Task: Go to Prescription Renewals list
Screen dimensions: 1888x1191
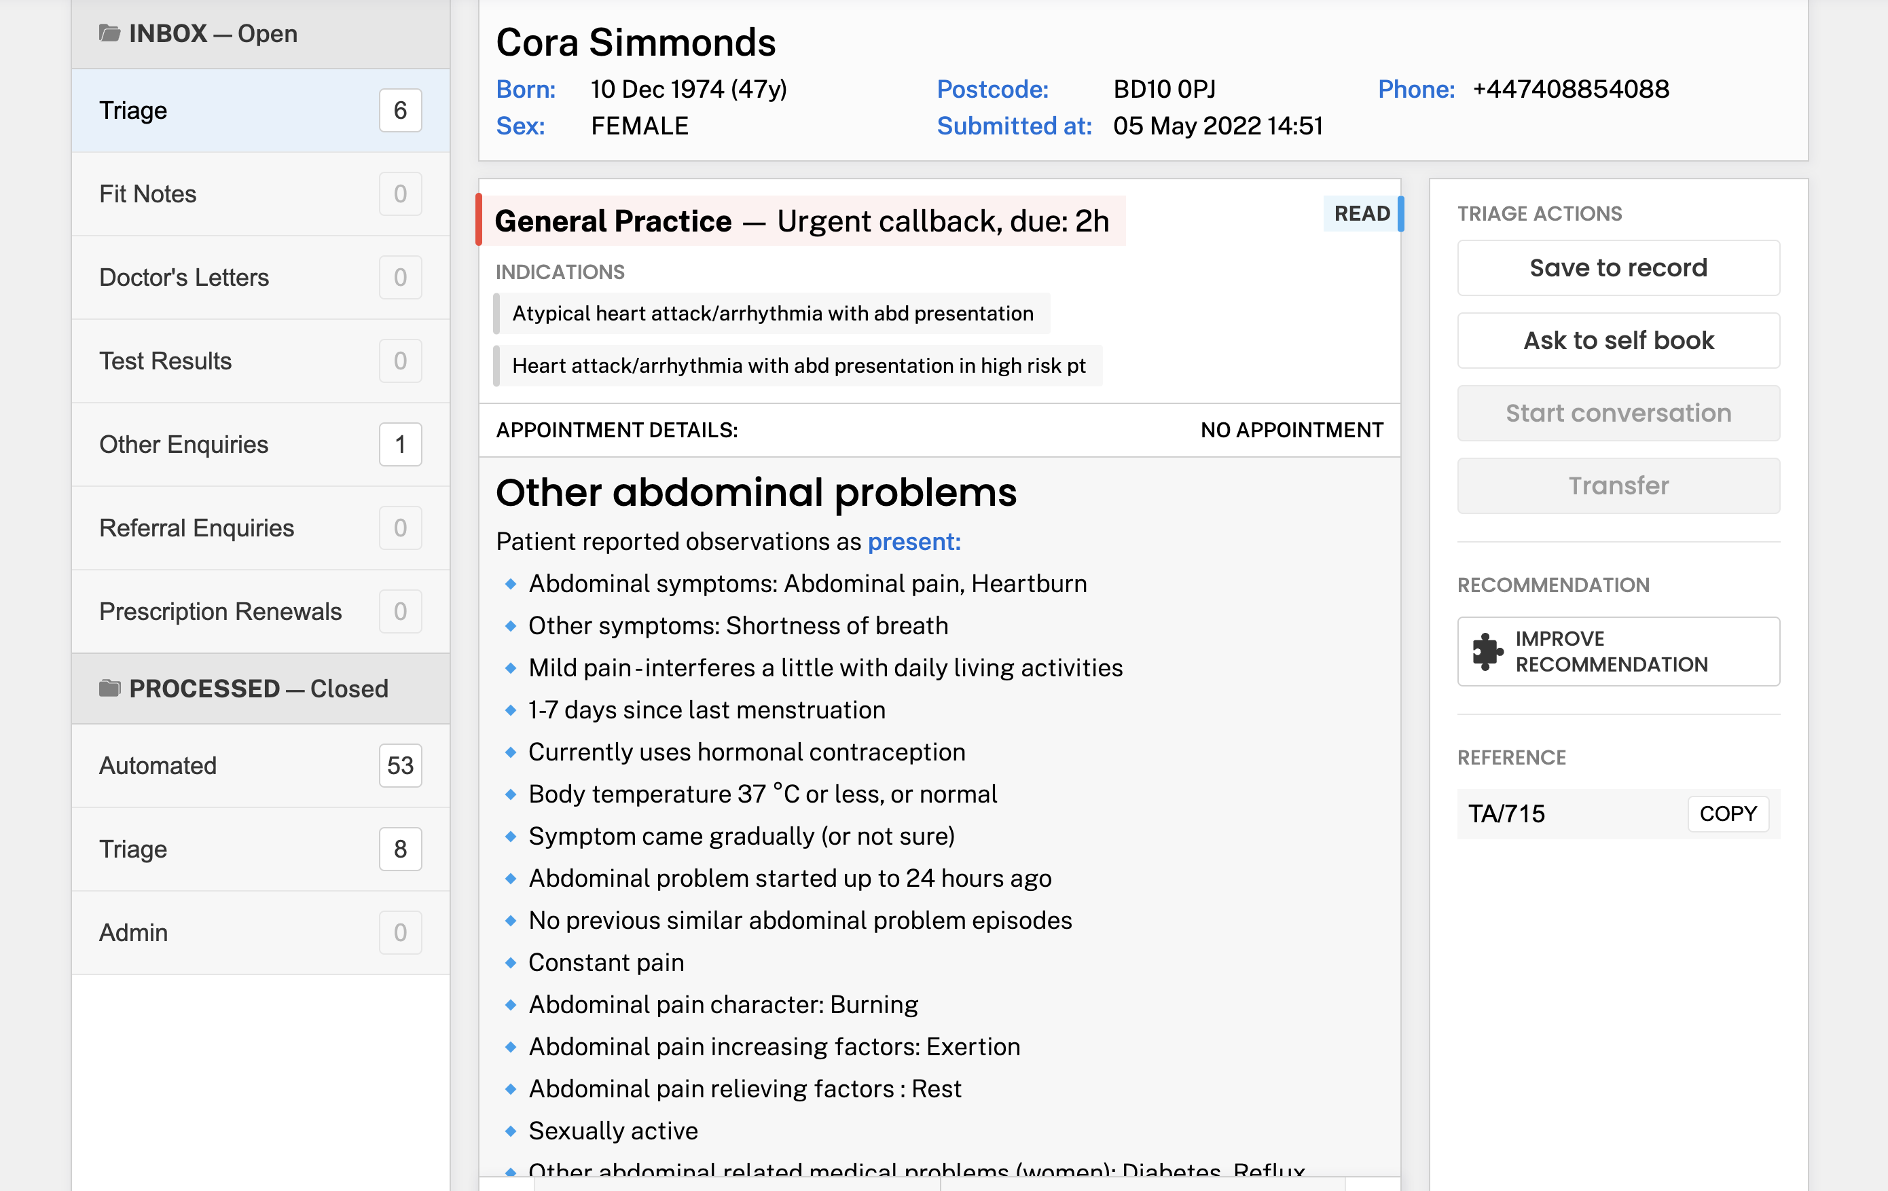Action: [220, 611]
